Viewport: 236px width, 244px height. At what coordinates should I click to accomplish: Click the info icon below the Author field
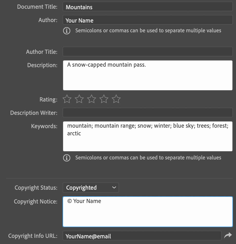[x=67, y=31]
